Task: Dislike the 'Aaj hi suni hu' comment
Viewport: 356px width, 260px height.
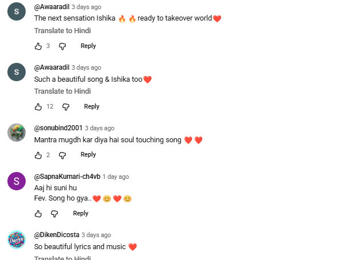Action: pyautogui.click(x=55, y=214)
